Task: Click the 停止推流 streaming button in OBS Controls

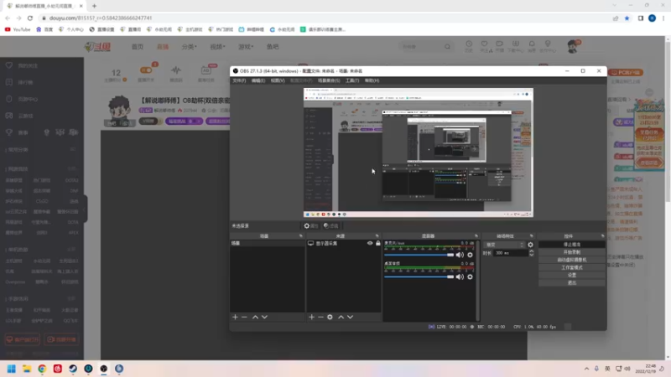Action: click(572, 245)
